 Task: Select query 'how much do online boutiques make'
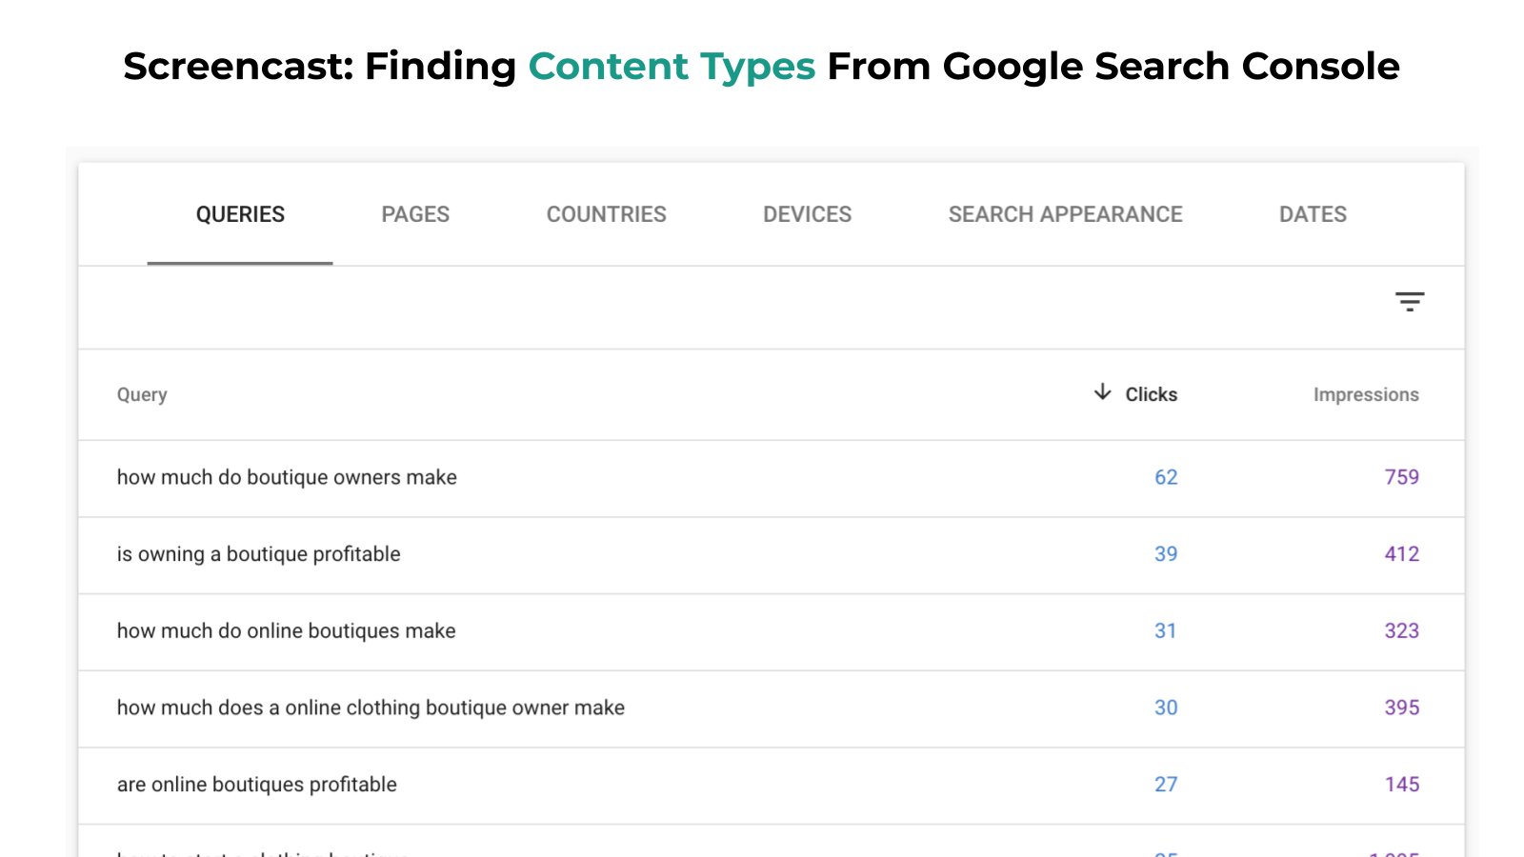click(286, 630)
